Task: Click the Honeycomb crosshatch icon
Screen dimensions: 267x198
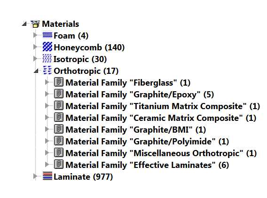Action: click(x=47, y=47)
